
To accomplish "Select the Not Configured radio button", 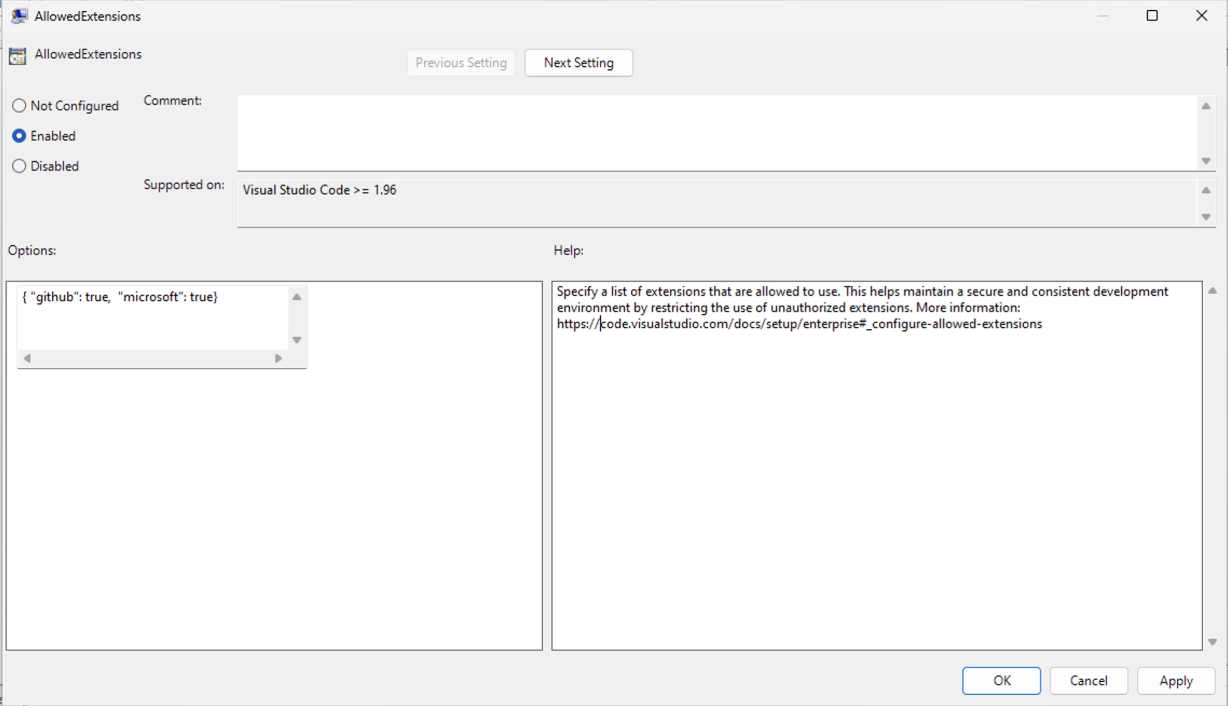I will click(19, 106).
